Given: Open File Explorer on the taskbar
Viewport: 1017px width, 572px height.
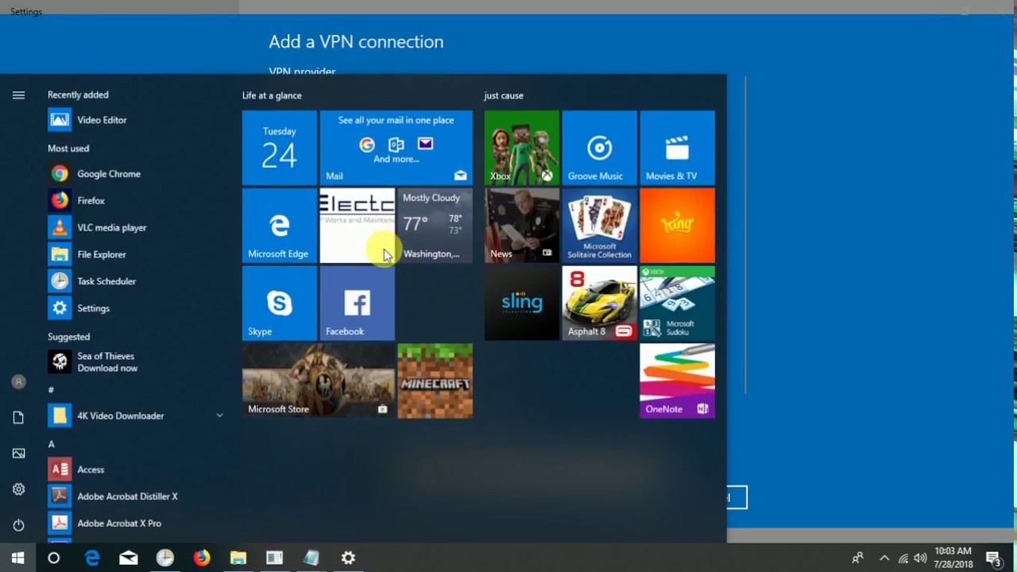Looking at the screenshot, I should coord(238,558).
